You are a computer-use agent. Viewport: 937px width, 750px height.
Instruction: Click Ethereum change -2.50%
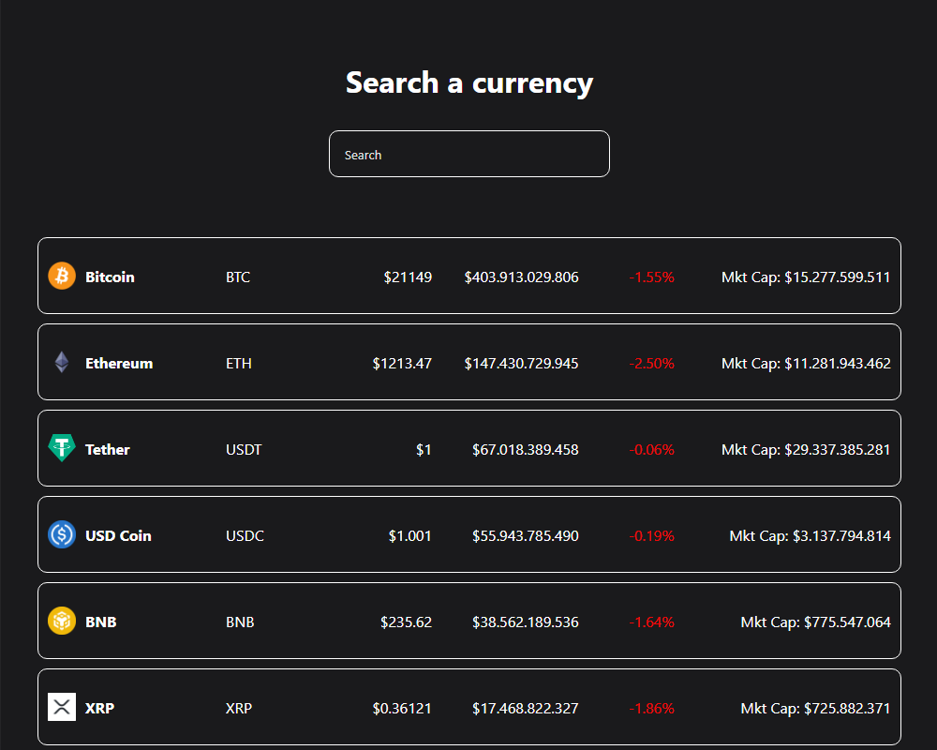(652, 363)
